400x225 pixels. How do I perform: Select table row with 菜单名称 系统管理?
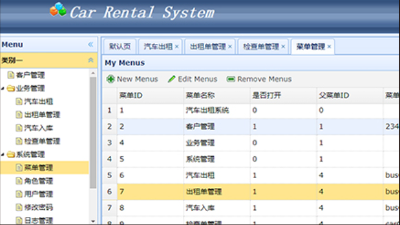click(x=251, y=159)
